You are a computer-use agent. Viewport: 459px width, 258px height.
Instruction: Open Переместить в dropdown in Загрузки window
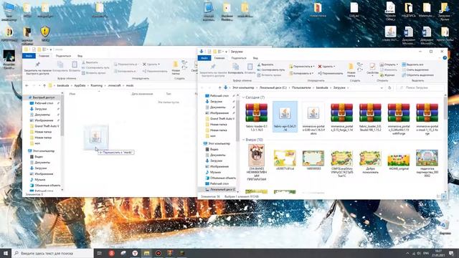click(x=301, y=67)
